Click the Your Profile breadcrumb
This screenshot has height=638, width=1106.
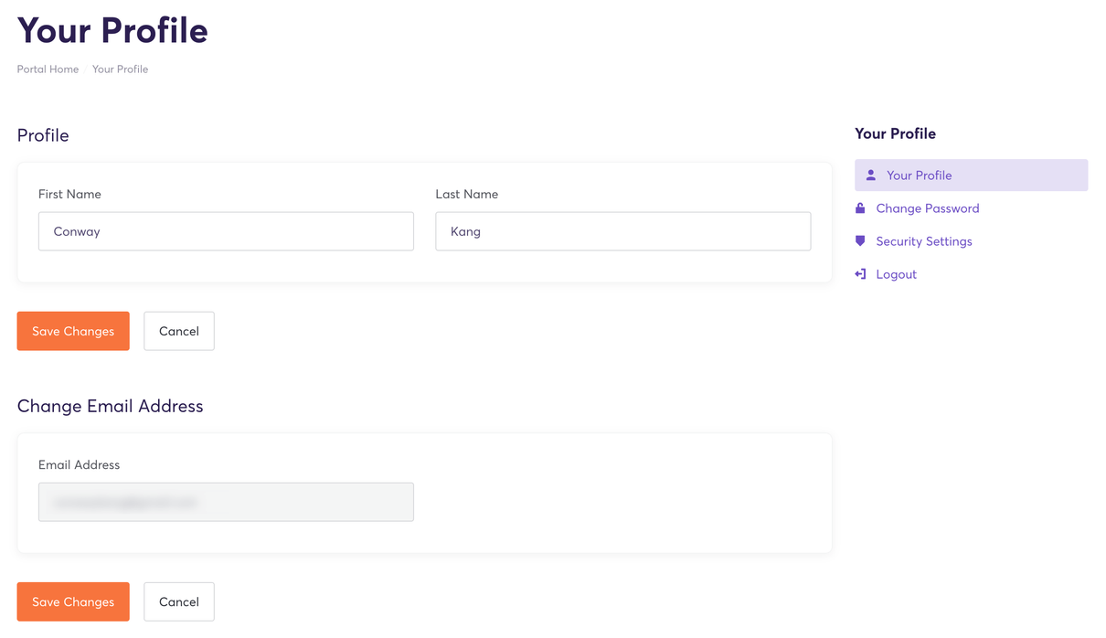(x=120, y=69)
